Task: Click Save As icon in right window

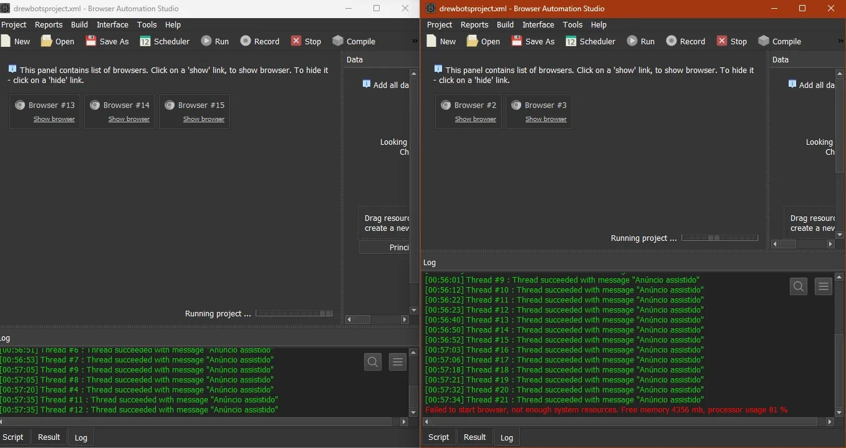Action: click(517, 41)
